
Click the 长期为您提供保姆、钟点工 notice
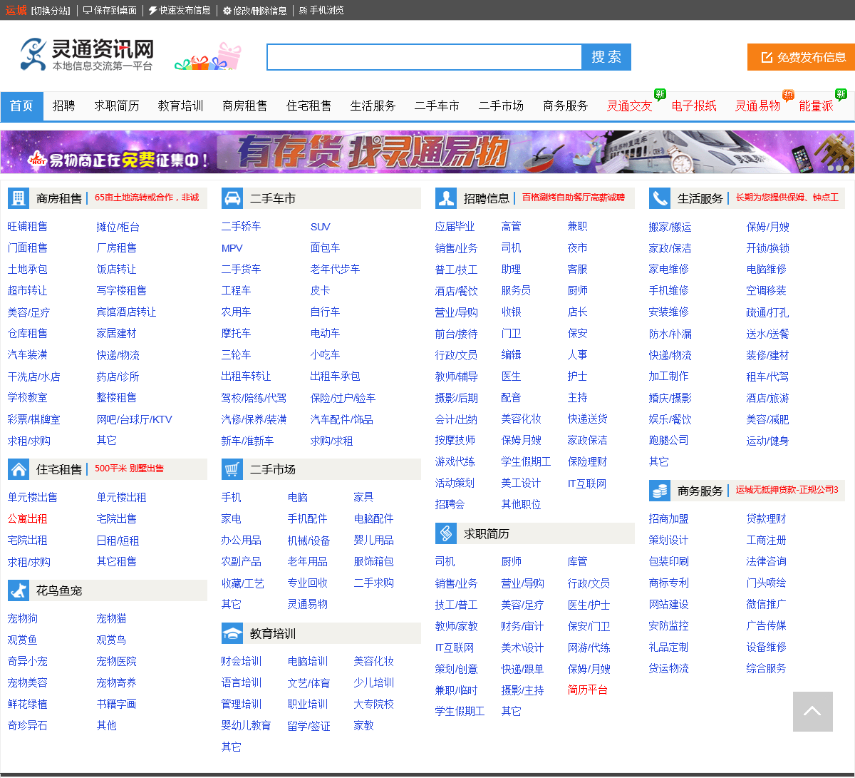click(787, 198)
